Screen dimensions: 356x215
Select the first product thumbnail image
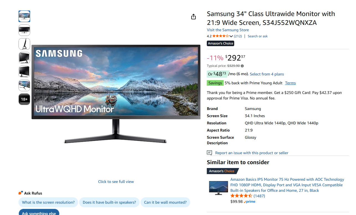point(24,16)
